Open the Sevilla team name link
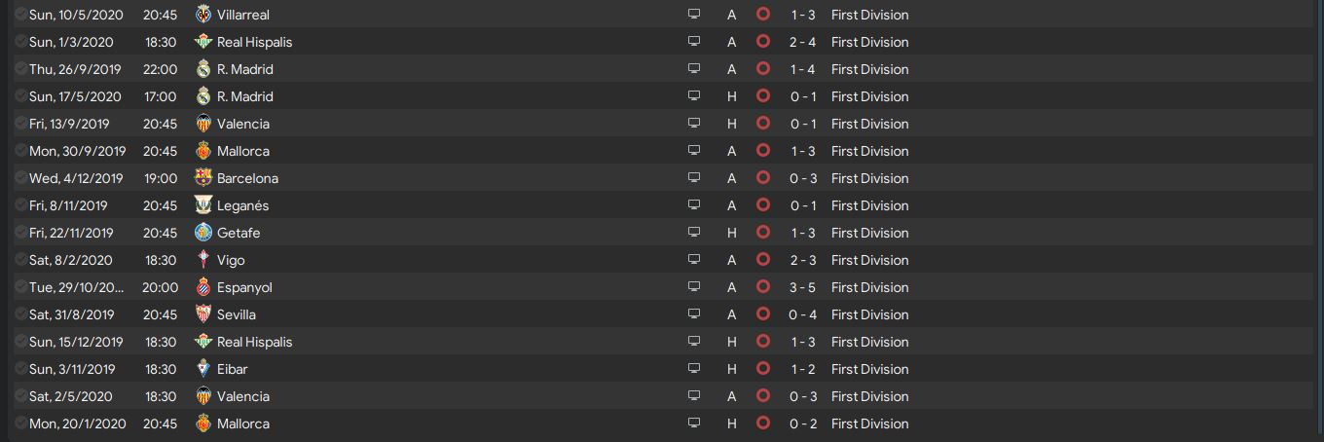Image resolution: width=1324 pixels, height=442 pixels. pyautogui.click(x=237, y=314)
